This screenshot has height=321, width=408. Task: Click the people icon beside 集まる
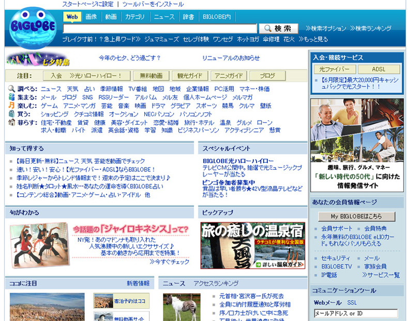(11, 97)
